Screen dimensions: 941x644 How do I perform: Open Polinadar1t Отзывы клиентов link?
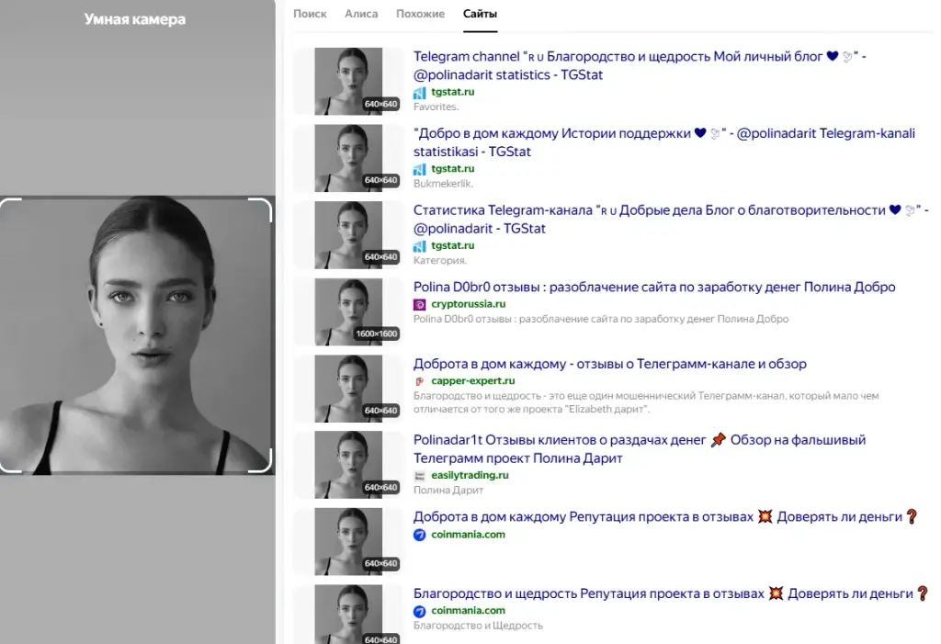(640, 449)
